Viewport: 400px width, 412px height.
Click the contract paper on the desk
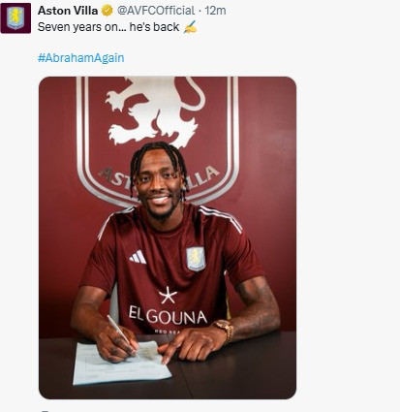point(122,364)
